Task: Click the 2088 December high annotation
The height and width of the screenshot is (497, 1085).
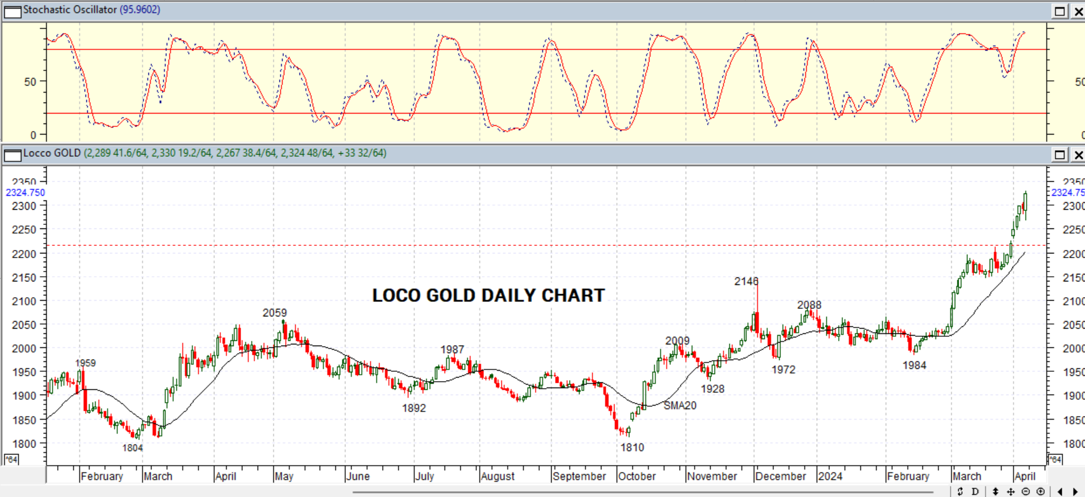Action: click(809, 305)
